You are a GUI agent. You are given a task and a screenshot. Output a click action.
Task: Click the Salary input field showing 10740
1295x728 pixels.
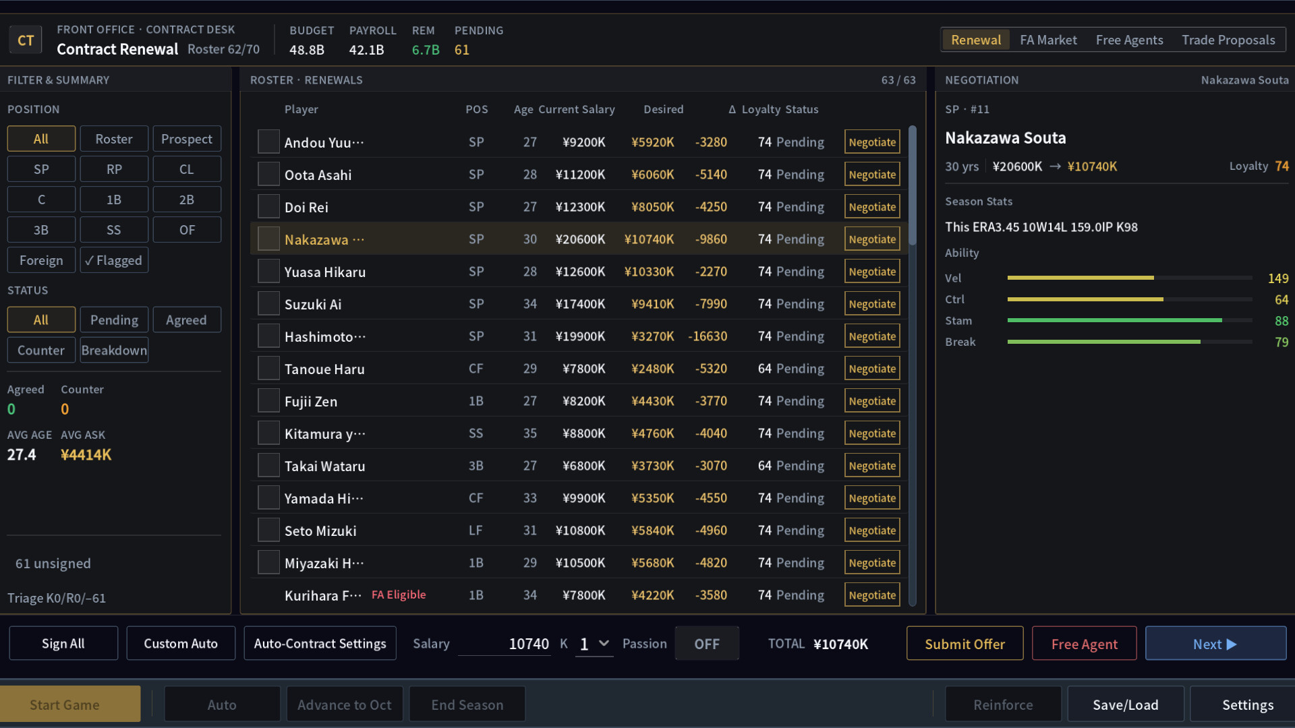click(505, 644)
